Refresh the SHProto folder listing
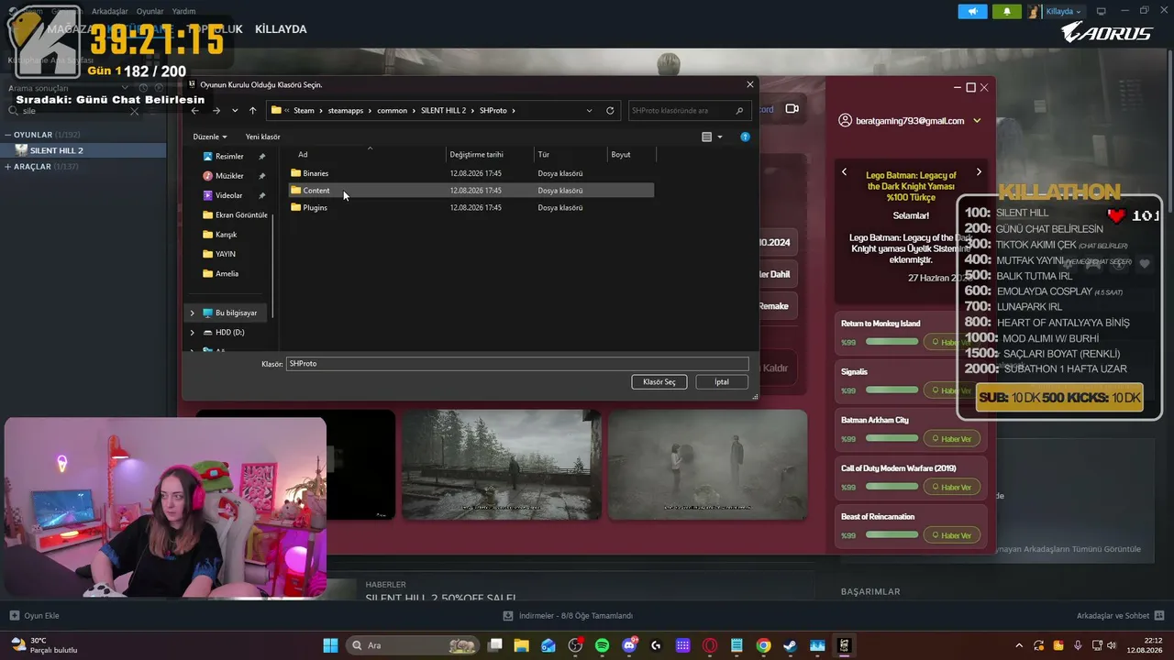Screen dimensions: 1174x660 point(610,111)
